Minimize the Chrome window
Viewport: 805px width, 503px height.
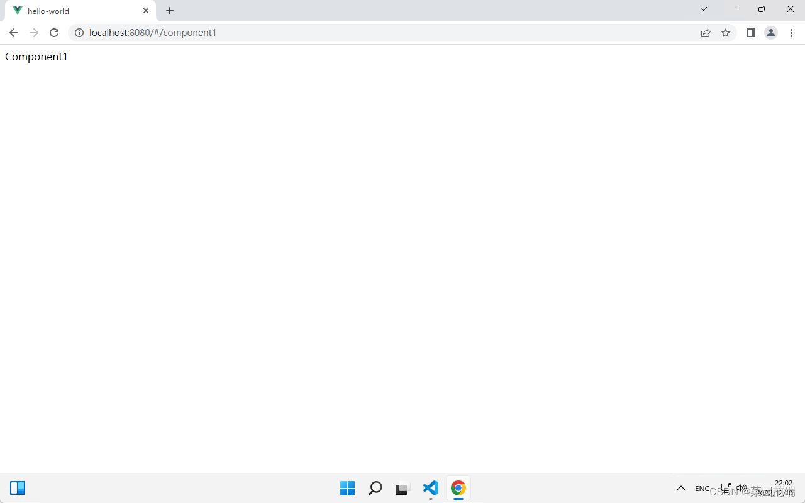coord(733,9)
